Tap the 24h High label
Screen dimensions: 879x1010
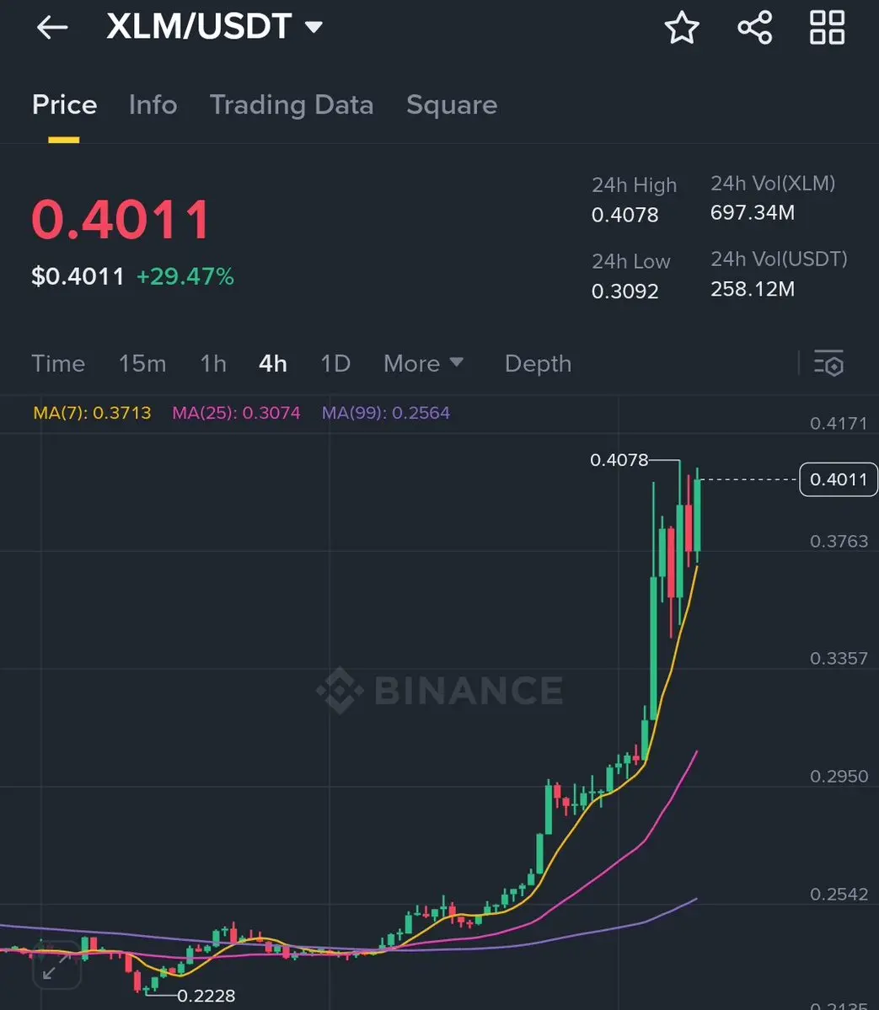634,184
